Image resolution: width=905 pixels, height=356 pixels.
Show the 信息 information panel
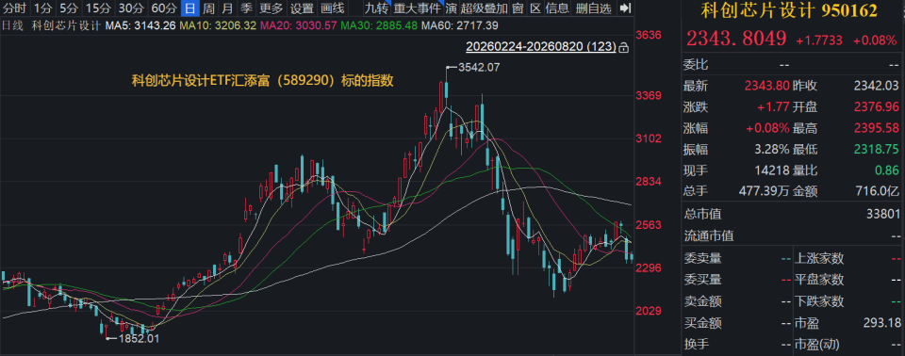557,8
